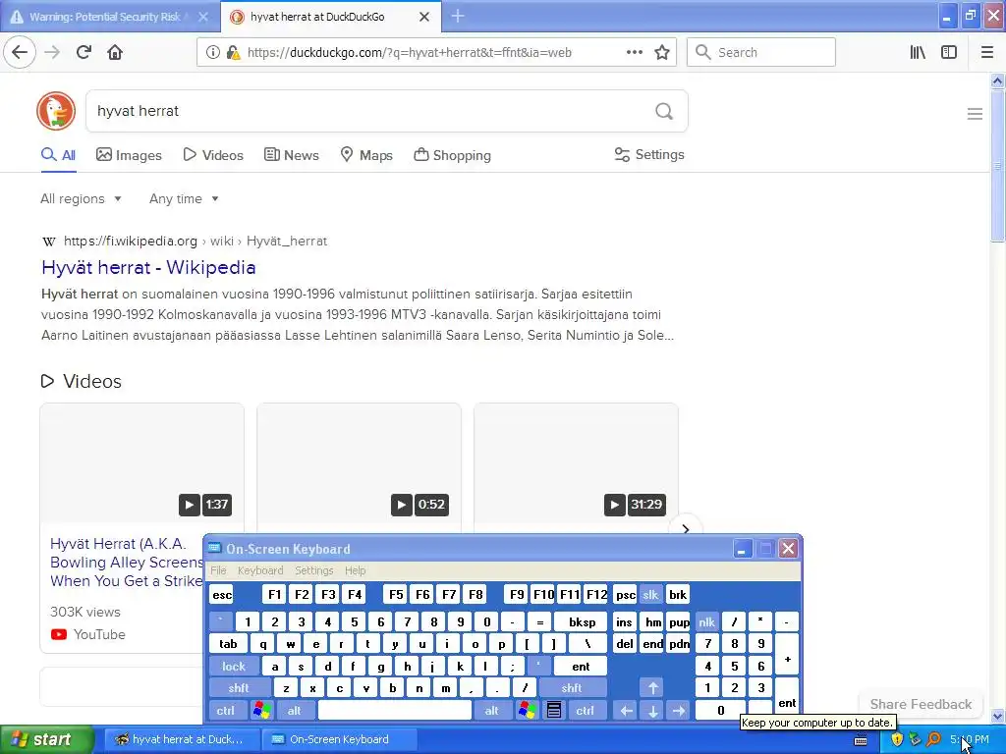The height and width of the screenshot is (754, 1006).
Task: Open page actions three-dot menu
Action: 634,52
